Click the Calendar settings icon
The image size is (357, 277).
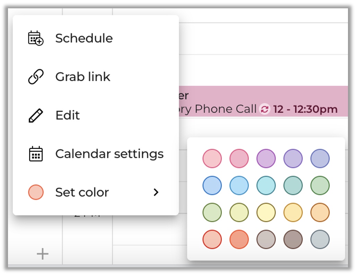35,154
